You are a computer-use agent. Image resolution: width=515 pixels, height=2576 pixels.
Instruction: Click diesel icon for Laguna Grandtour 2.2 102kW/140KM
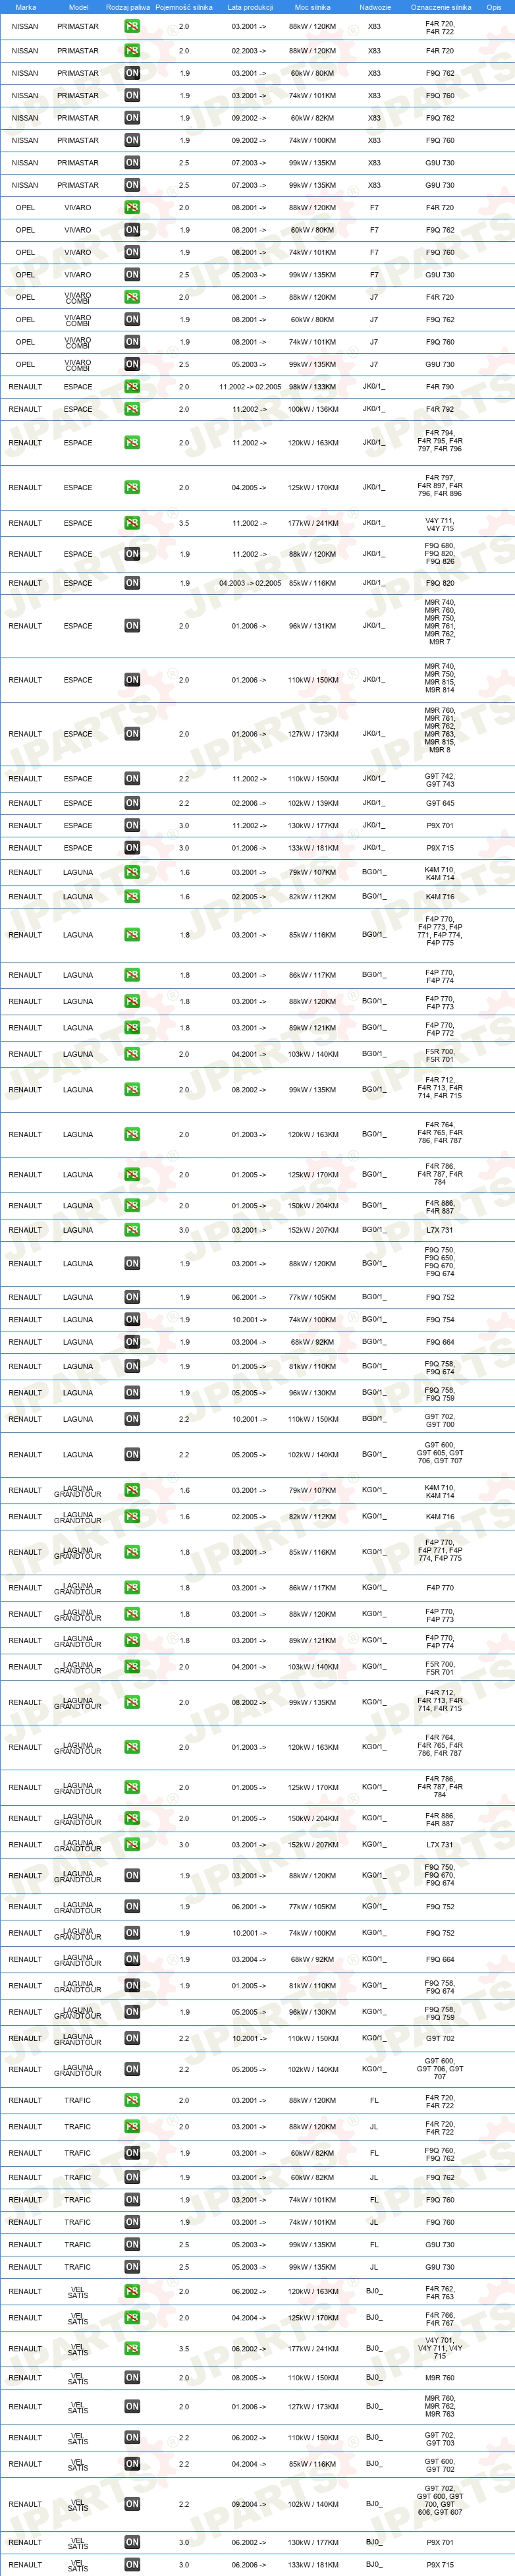[132, 2069]
